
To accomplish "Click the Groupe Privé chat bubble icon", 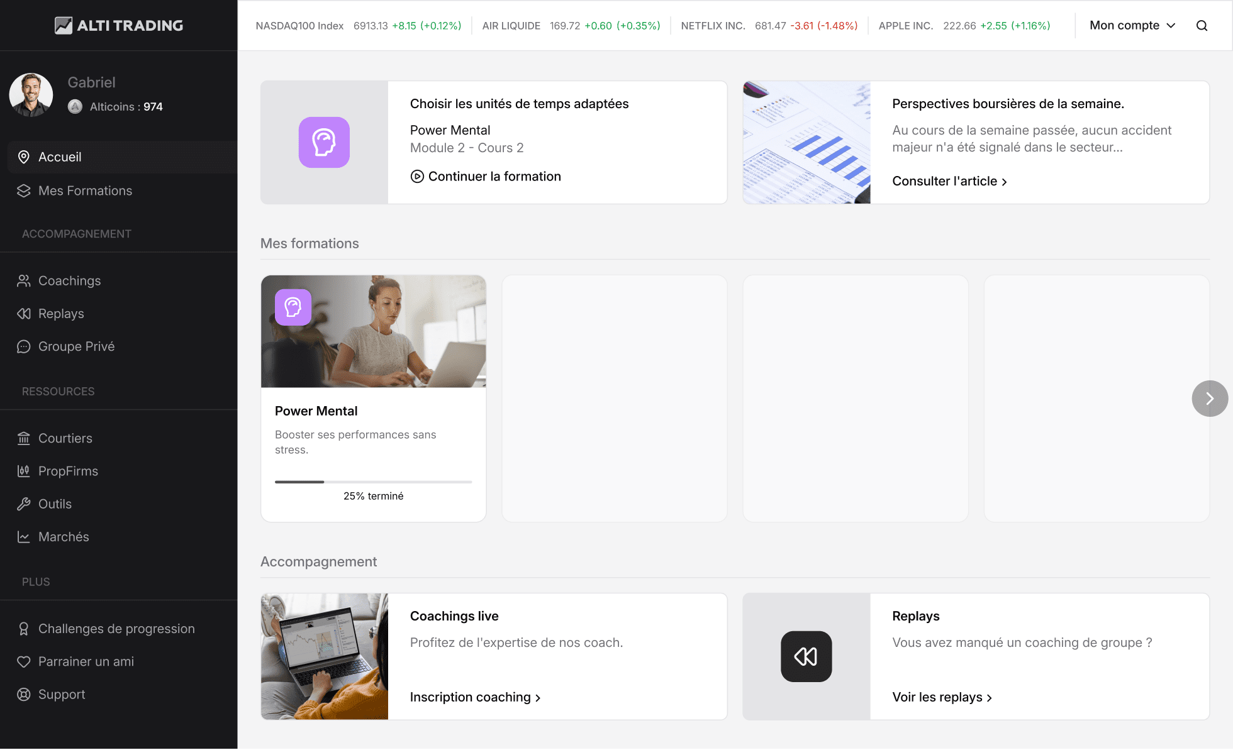I will click(24, 346).
